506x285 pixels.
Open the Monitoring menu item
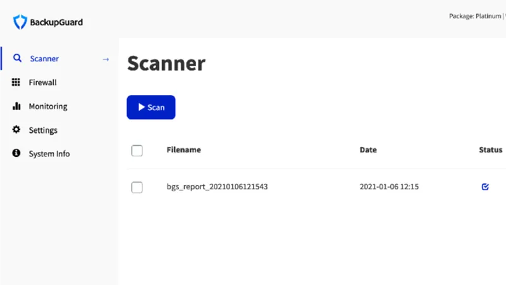(x=48, y=106)
